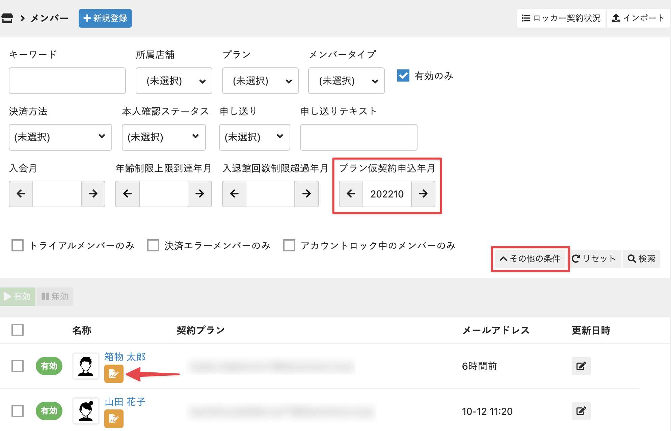The width and height of the screenshot is (671, 431).
Task: Click orange provisional contract icon under 箱物 太郎
Action: (114, 373)
